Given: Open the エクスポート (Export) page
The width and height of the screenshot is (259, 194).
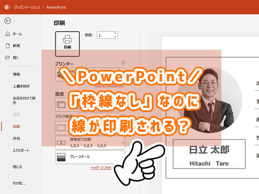Looking at the screenshot, I should 21,150.
